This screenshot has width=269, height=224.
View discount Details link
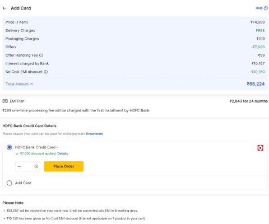[x=63, y=153]
